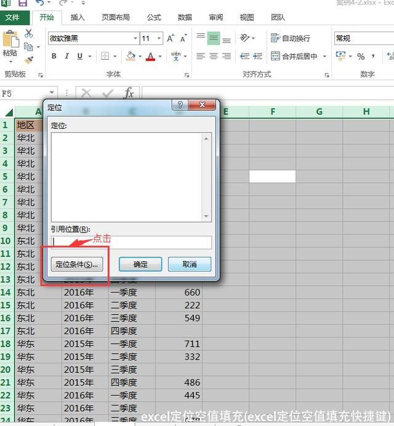
Task: Click the Save icon in quick access toolbar
Action: coord(23,3)
